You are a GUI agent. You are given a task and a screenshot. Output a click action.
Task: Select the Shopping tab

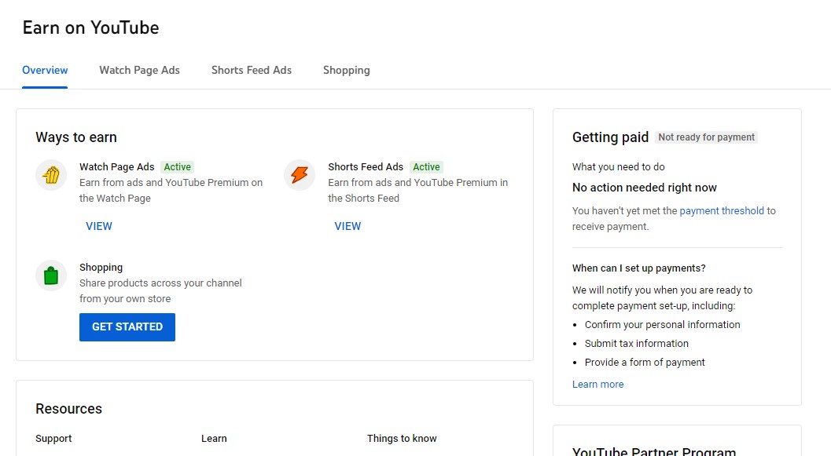click(346, 71)
